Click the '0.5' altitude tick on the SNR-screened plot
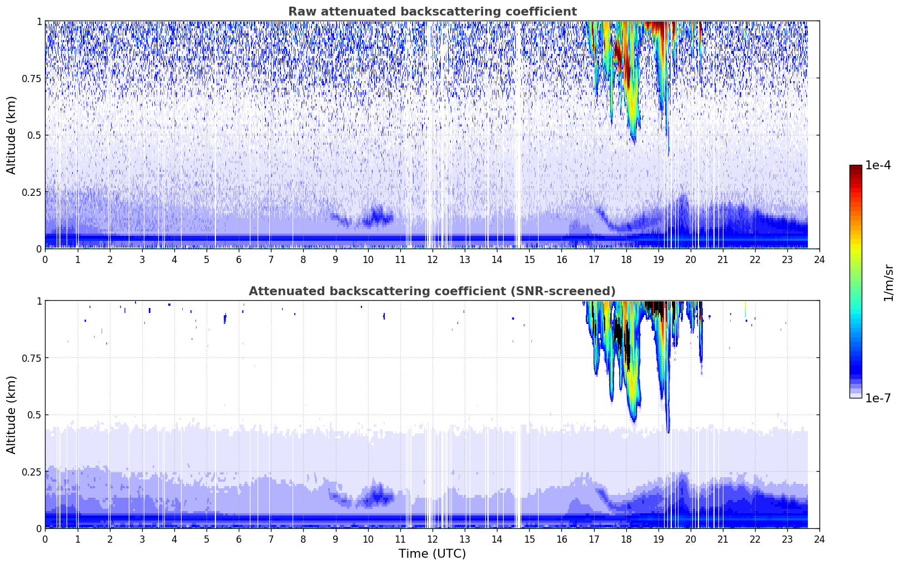900x566 pixels. [x=34, y=415]
